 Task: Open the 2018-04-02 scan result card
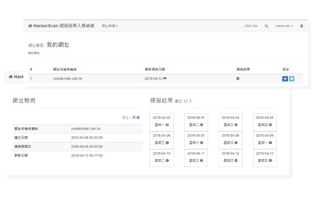pos(161,122)
